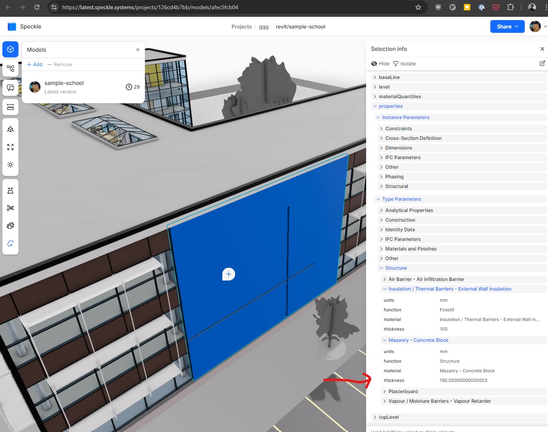Open the camera views icon
The height and width of the screenshot is (432, 548).
pyautogui.click(x=10, y=129)
